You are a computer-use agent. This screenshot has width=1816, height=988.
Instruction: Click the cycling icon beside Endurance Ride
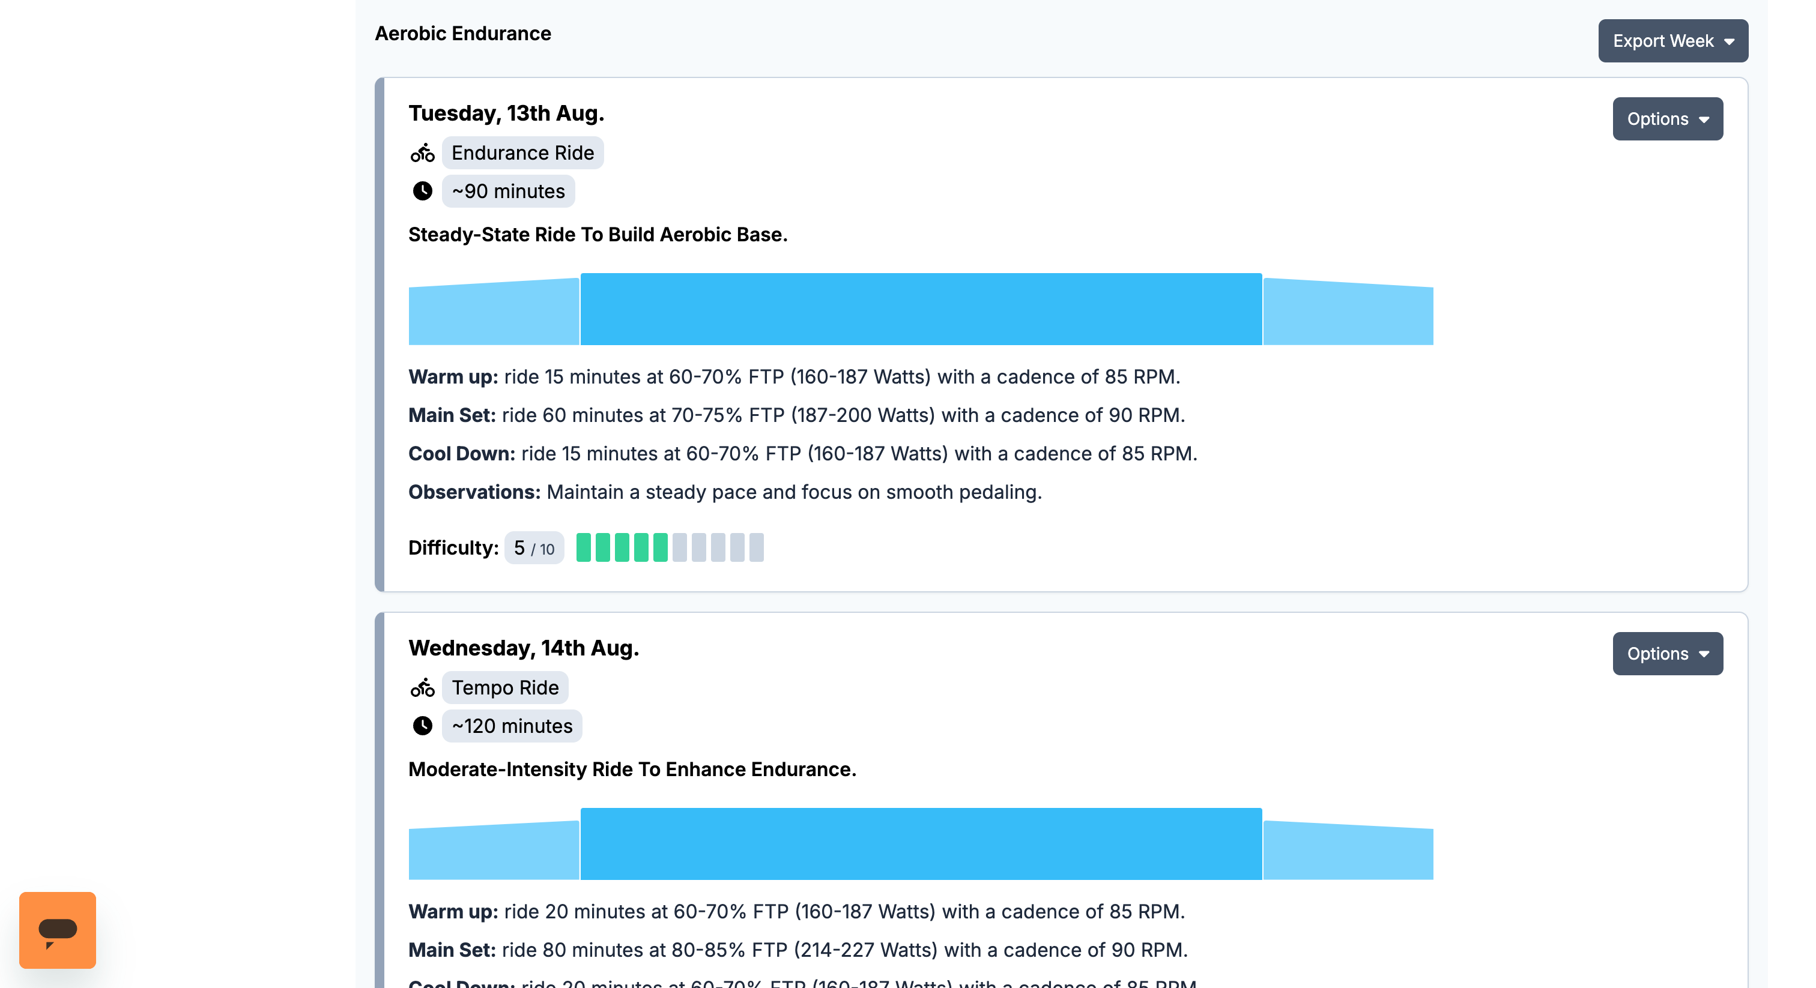click(x=422, y=153)
